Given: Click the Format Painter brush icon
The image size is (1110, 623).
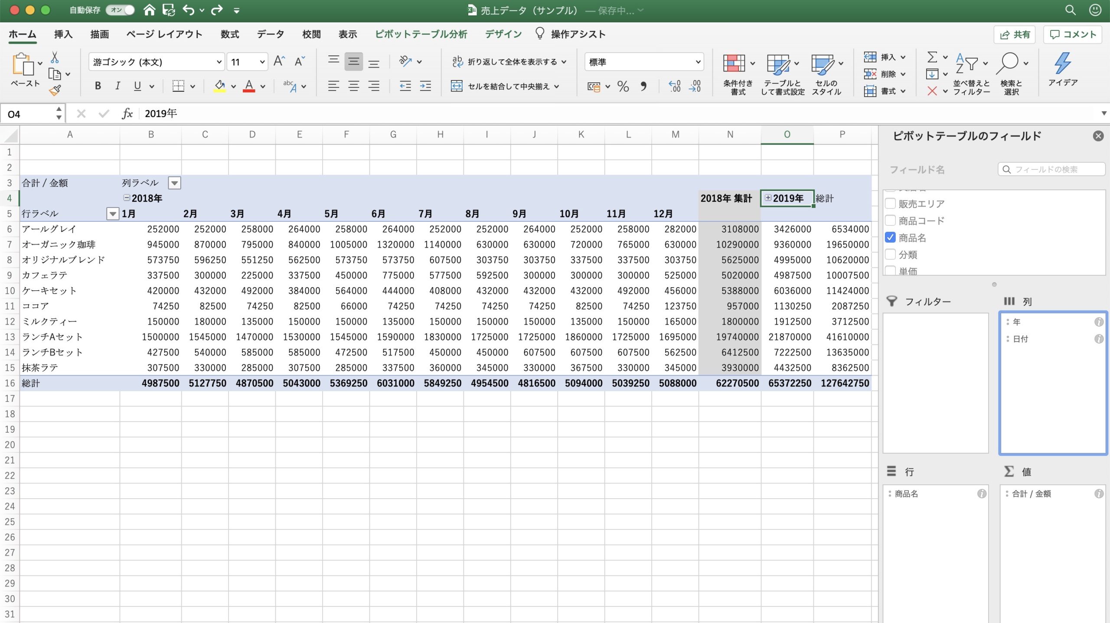Looking at the screenshot, I should coord(55,90).
